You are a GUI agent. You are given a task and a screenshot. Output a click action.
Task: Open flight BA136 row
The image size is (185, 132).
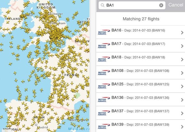[x=141, y=99]
